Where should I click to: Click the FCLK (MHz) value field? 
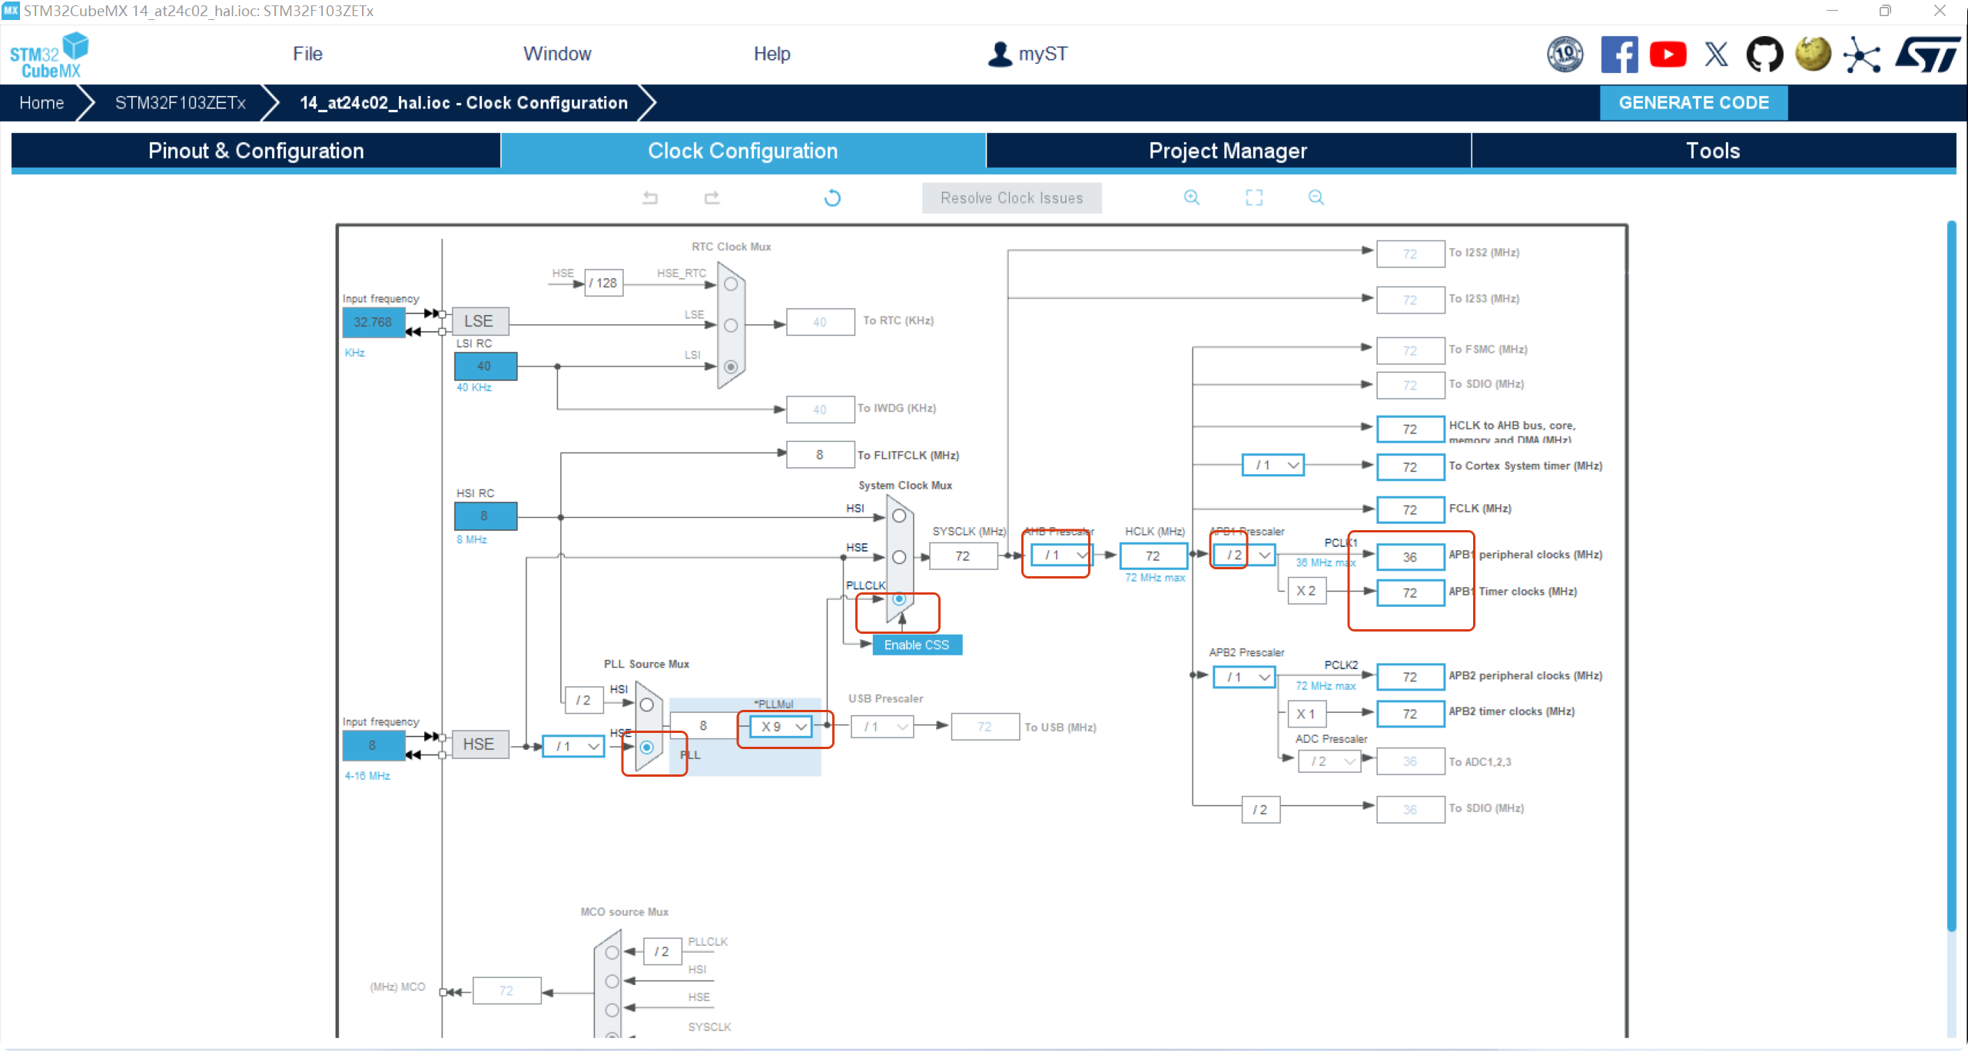[x=1410, y=509]
